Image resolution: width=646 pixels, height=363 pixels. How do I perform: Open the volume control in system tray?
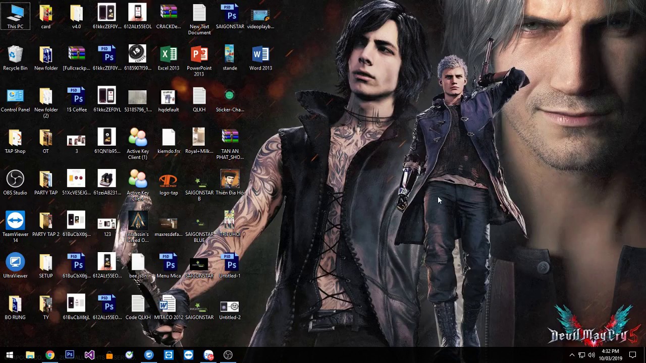[x=591, y=355]
